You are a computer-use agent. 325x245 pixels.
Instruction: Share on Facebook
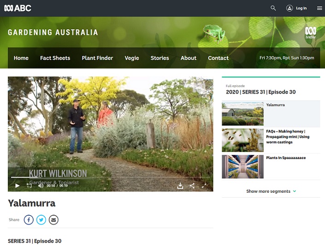pyautogui.click(x=29, y=220)
